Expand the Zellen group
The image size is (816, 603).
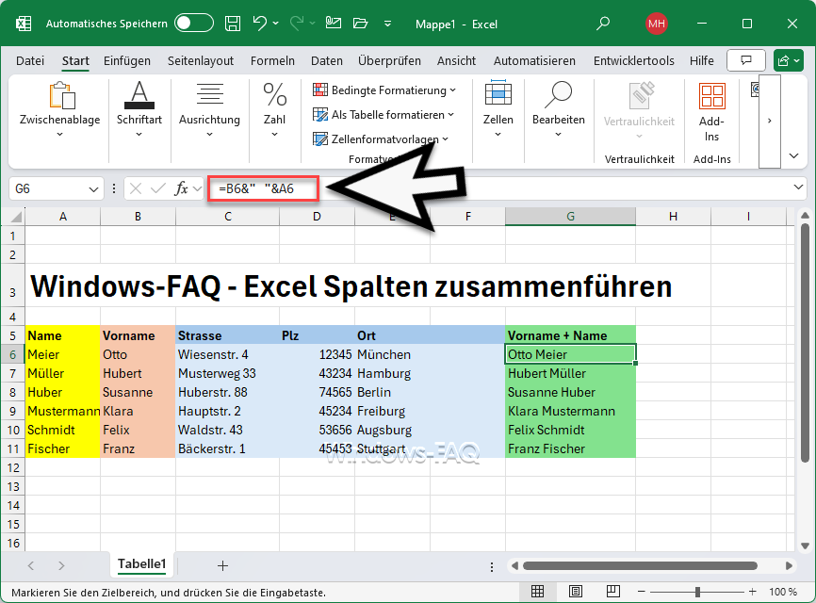pos(498,110)
